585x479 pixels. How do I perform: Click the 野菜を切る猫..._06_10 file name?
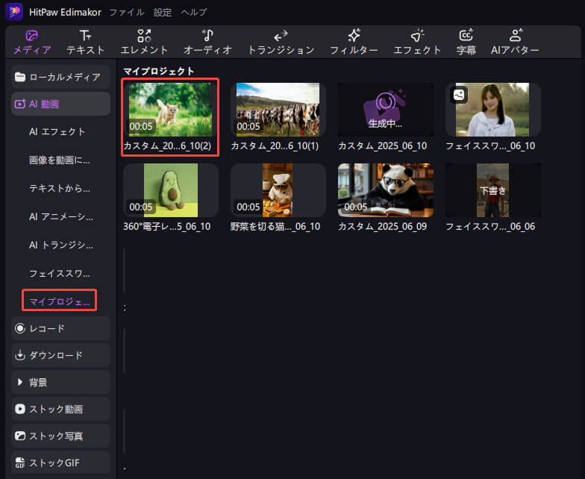[x=275, y=226]
